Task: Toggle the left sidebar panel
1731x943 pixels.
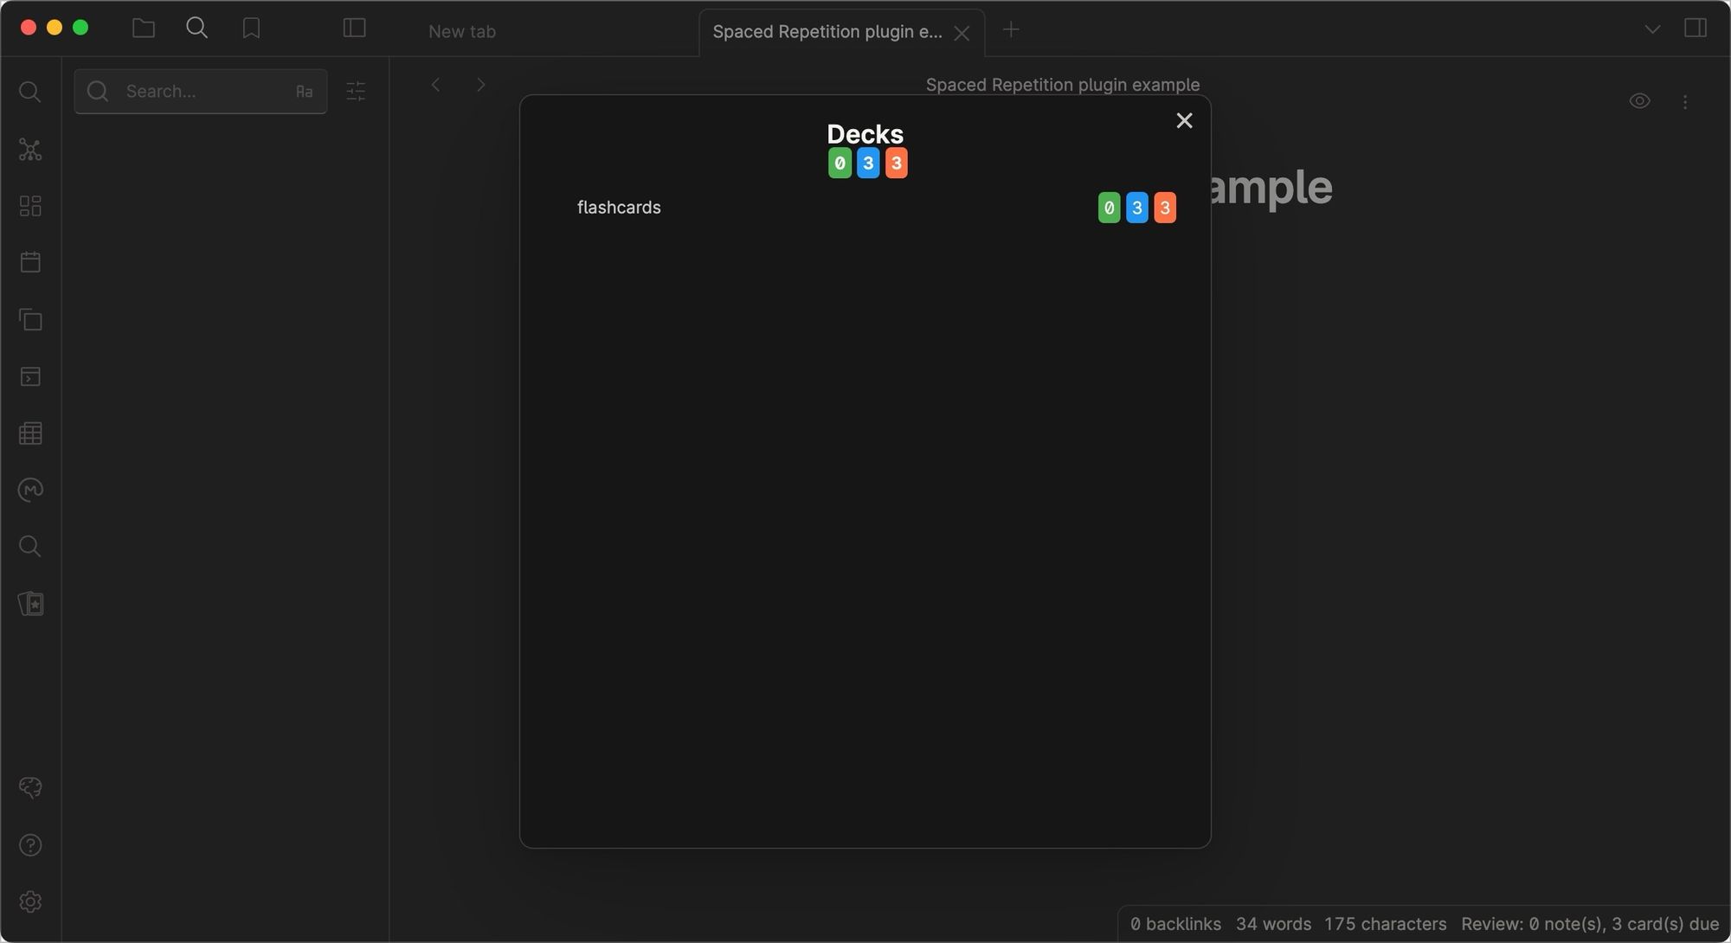Action: (354, 28)
